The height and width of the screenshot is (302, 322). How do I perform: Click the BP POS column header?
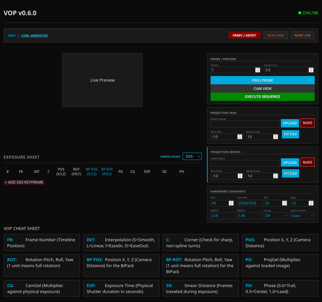click(92, 172)
